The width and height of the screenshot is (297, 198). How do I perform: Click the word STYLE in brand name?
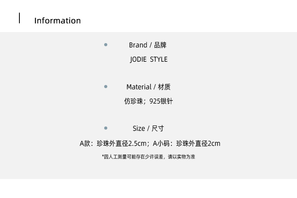click(x=159, y=59)
